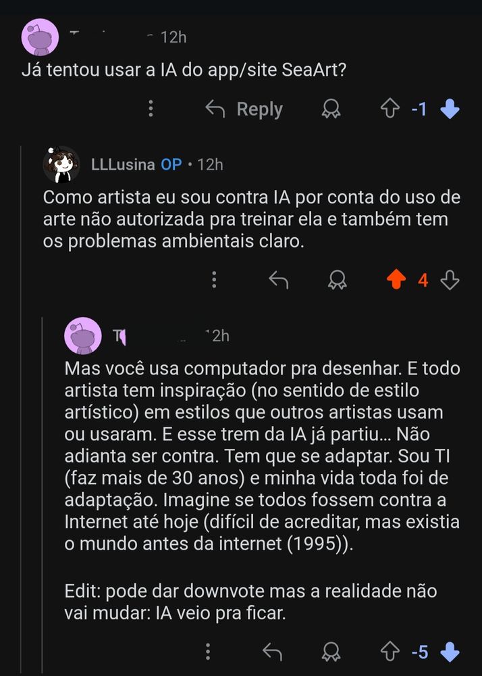Open purple avatar of nested reply author
This screenshot has width=482, height=676.
click(82, 335)
